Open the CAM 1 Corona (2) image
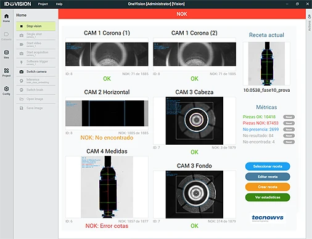 click(194, 54)
